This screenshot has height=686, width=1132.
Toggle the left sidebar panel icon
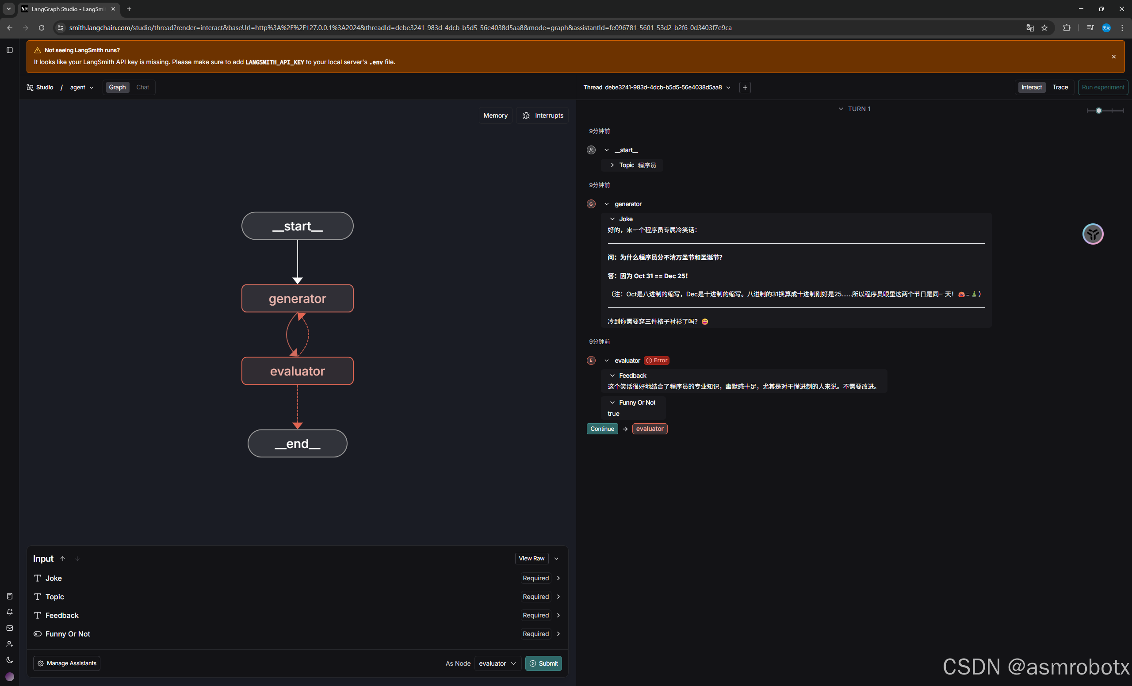[x=10, y=50]
